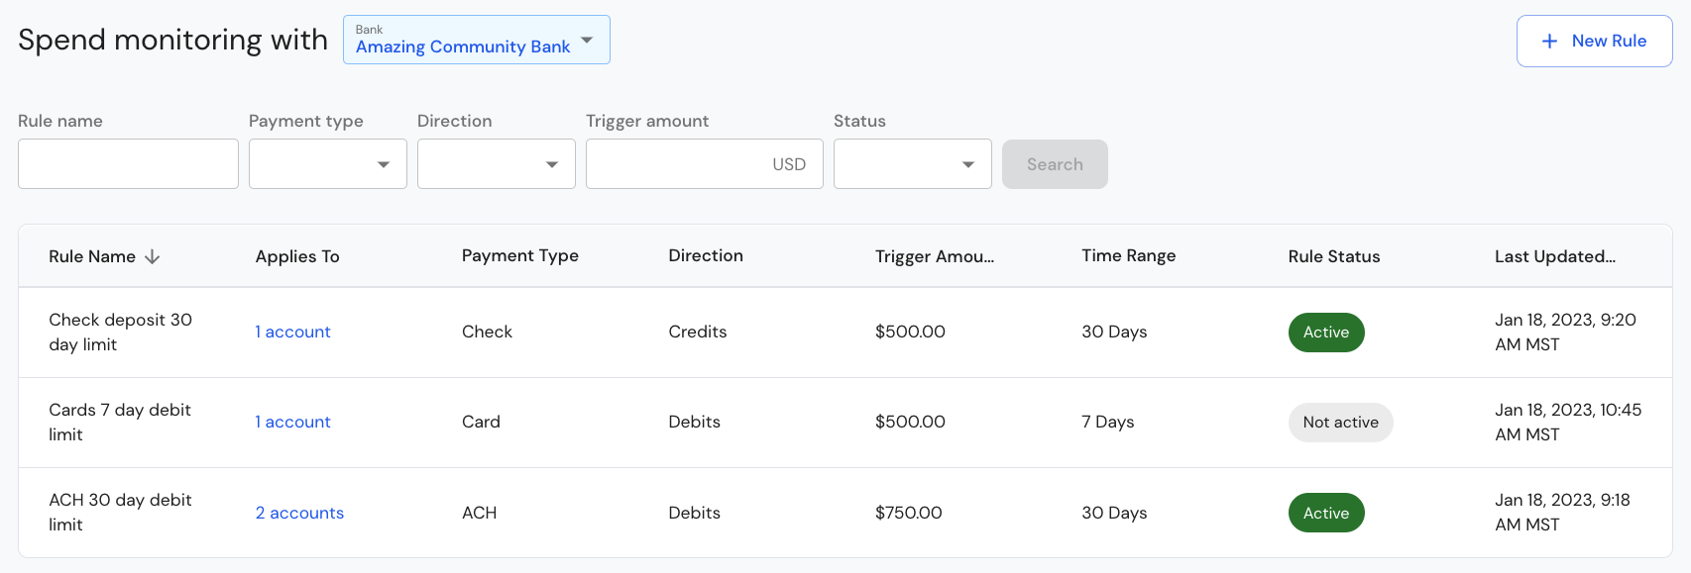1691x573 pixels.
Task: Click the plus icon in New Rule
Action: (x=1549, y=41)
